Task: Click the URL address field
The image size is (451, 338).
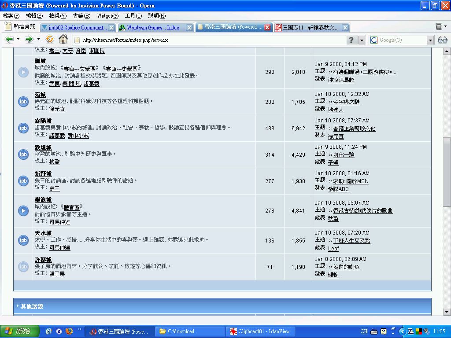Action: pos(211,40)
